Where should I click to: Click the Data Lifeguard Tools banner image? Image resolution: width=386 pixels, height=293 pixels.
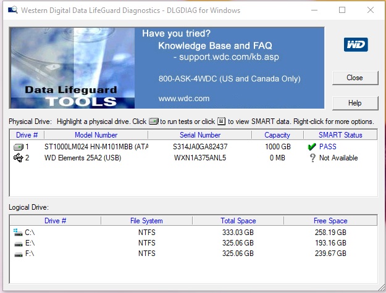pos(72,68)
